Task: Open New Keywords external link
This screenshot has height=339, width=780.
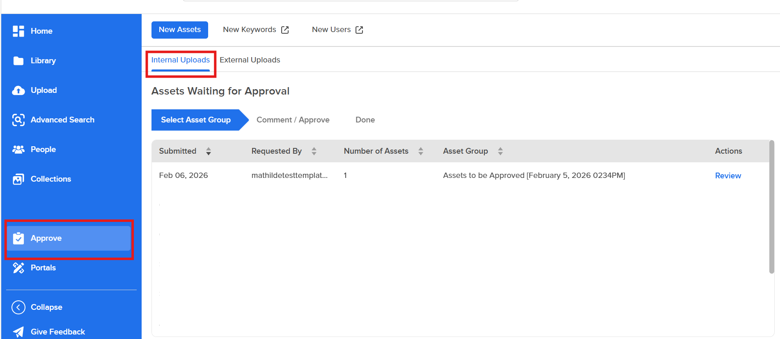Action: [285, 30]
